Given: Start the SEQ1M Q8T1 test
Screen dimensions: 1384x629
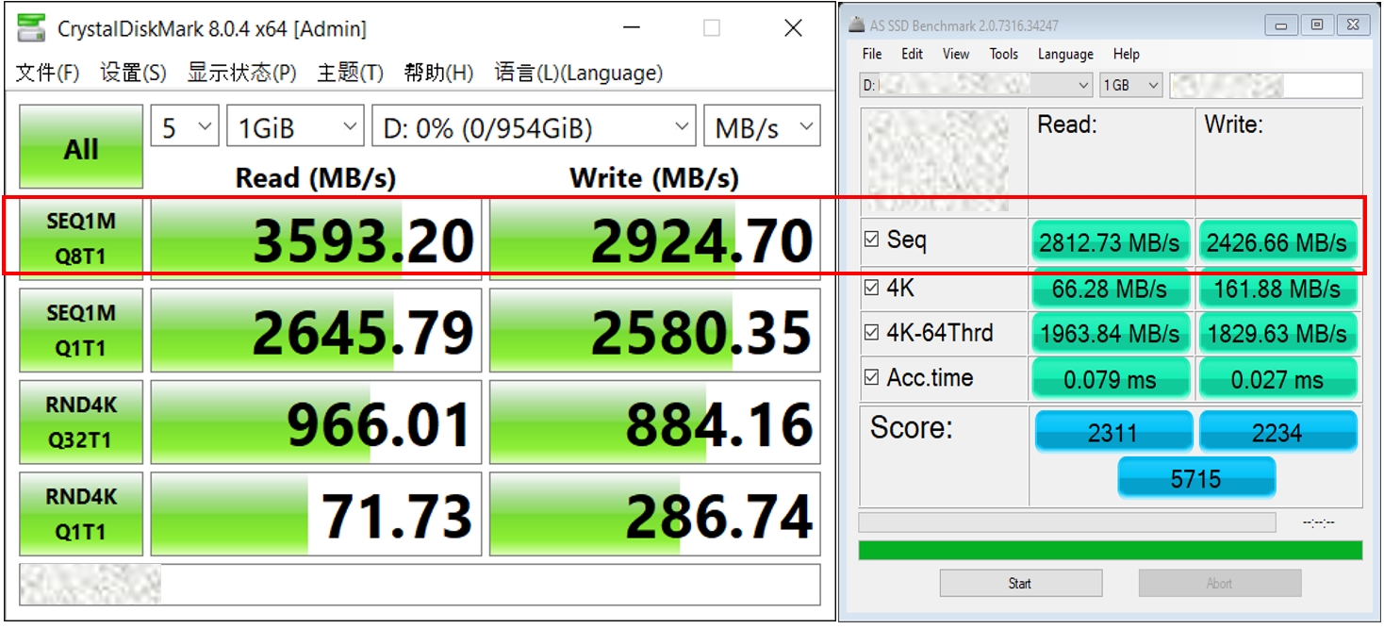Looking at the screenshot, I should pos(81,239).
